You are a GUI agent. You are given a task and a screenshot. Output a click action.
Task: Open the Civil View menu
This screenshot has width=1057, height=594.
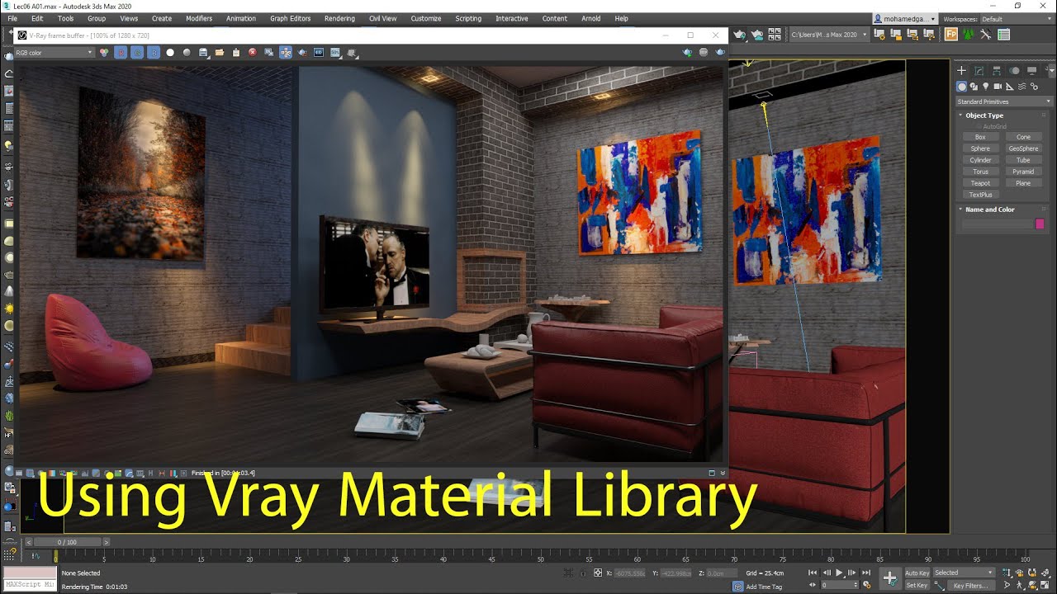pos(382,18)
